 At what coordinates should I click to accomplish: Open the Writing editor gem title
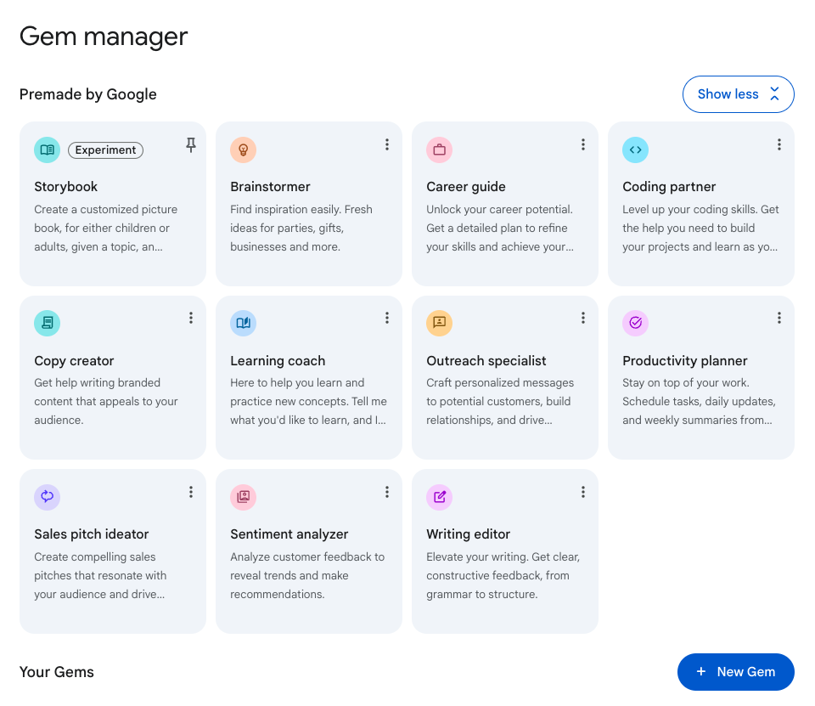point(468,534)
